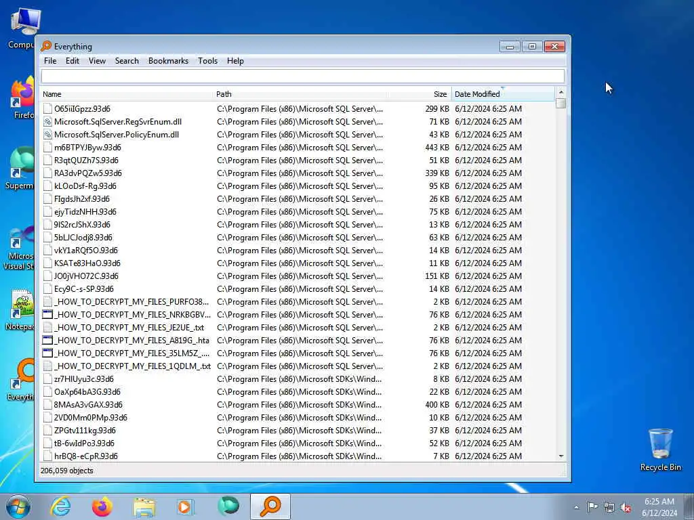Select file 8MAsA3vGAX.93d6
Viewport: 694px width, 520px height.
88,405
